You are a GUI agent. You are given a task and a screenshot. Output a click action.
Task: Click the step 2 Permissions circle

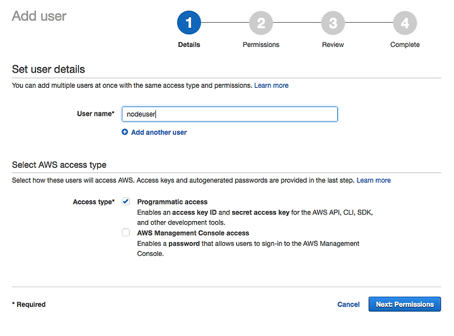tap(261, 23)
